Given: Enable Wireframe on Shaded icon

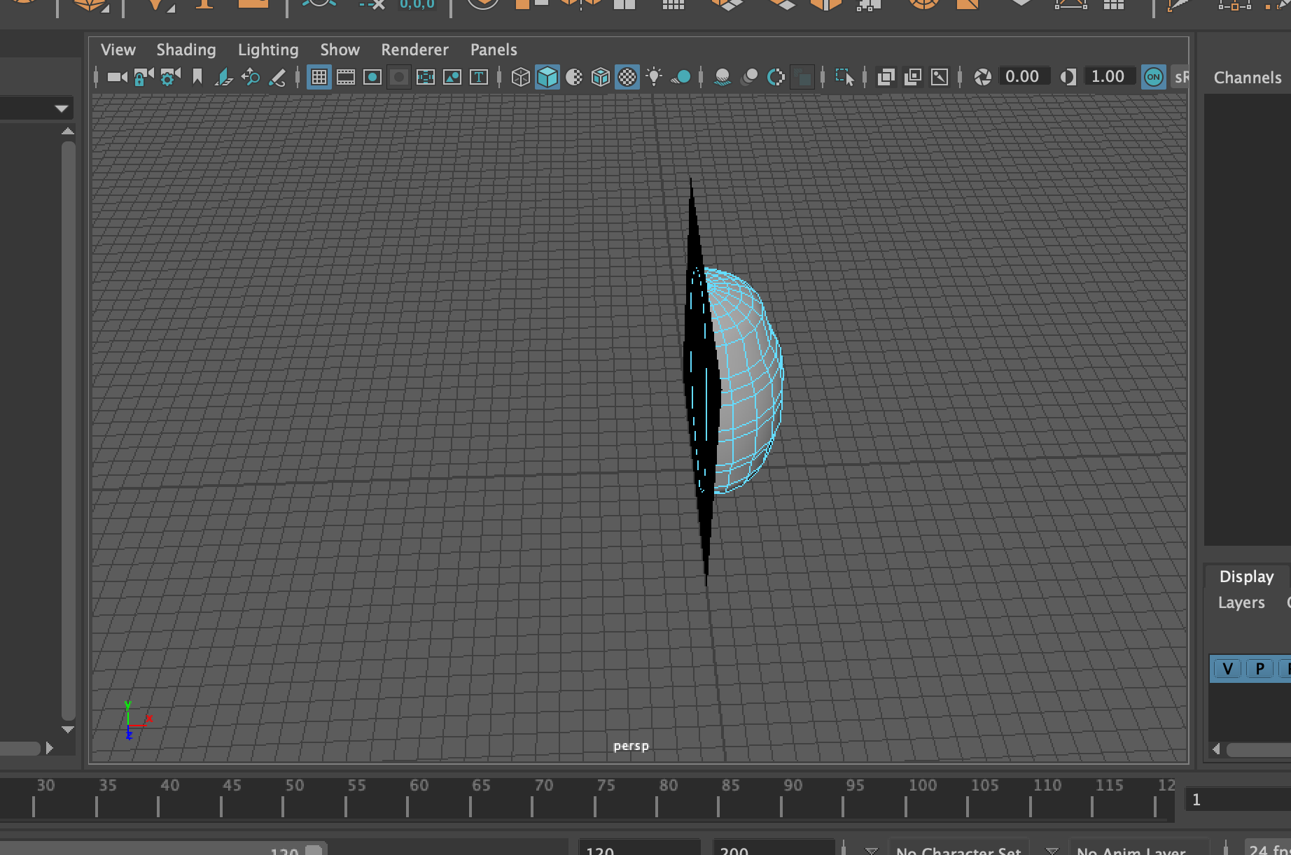Looking at the screenshot, I should [x=601, y=77].
